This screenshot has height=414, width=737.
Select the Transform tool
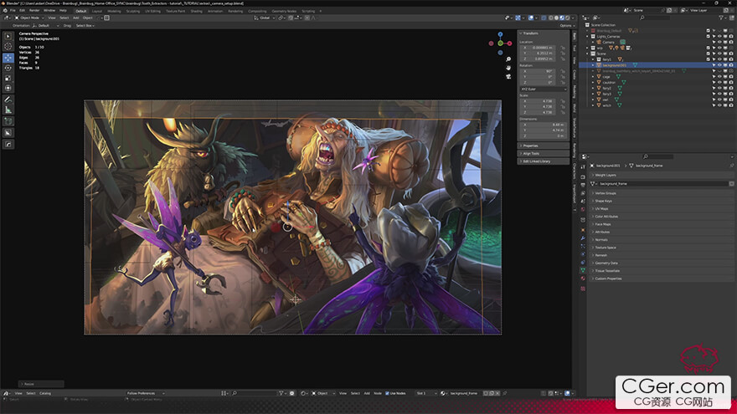pos(8,89)
